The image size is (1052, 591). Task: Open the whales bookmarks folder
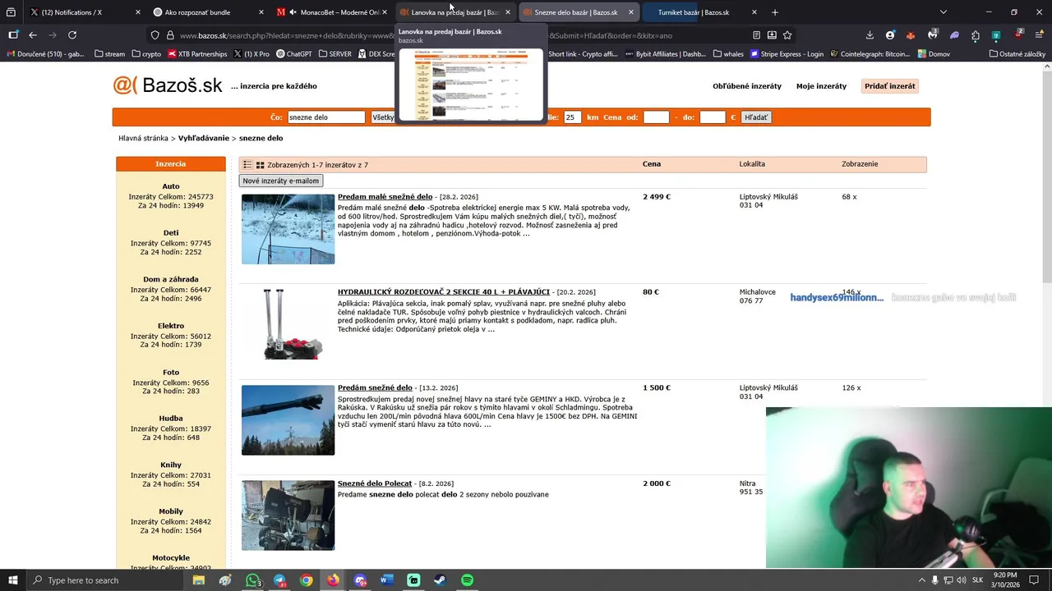click(727, 54)
